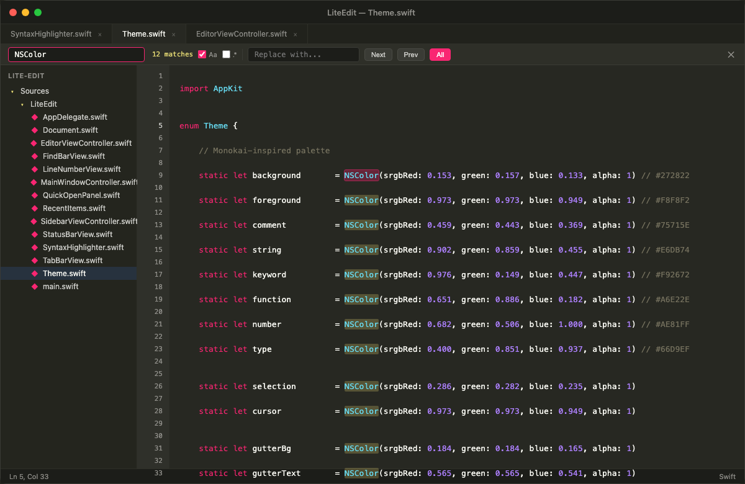The height and width of the screenshot is (484, 745).
Task: Collapse the Sources folder
Action: click(12, 91)
